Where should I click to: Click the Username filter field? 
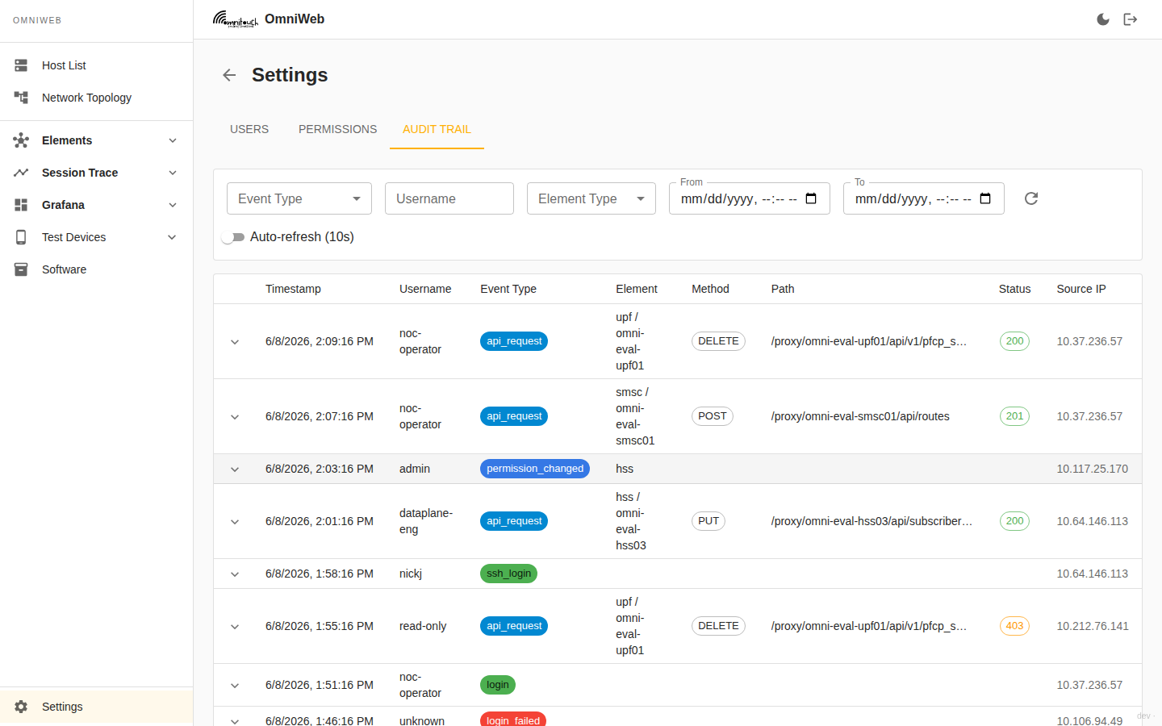pos(449,198)
